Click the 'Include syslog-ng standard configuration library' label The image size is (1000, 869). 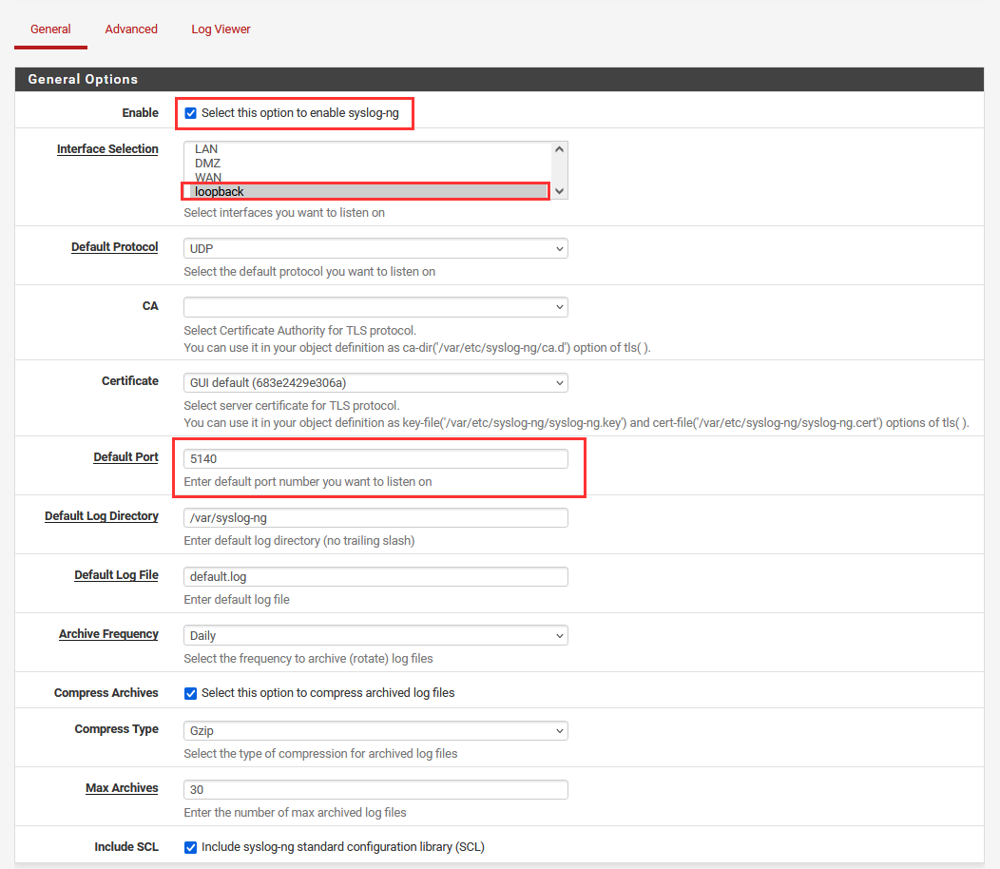342,847
